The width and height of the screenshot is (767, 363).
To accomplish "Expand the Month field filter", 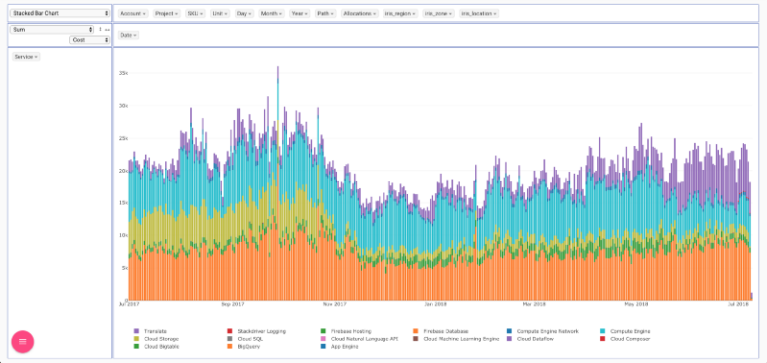I will [x=271, y=14].
